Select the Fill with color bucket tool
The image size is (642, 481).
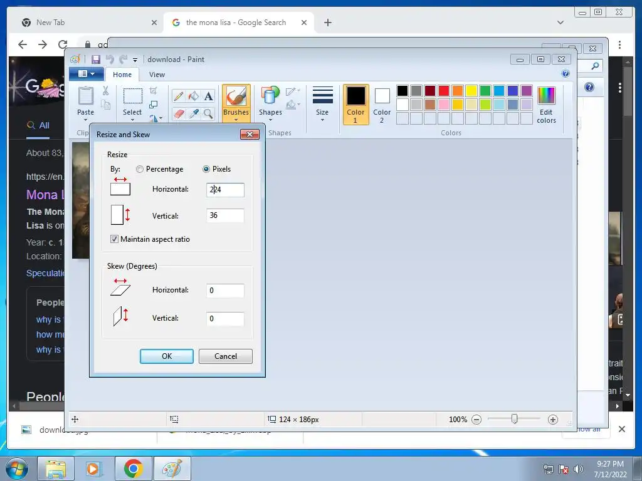(x=193, y=96)
